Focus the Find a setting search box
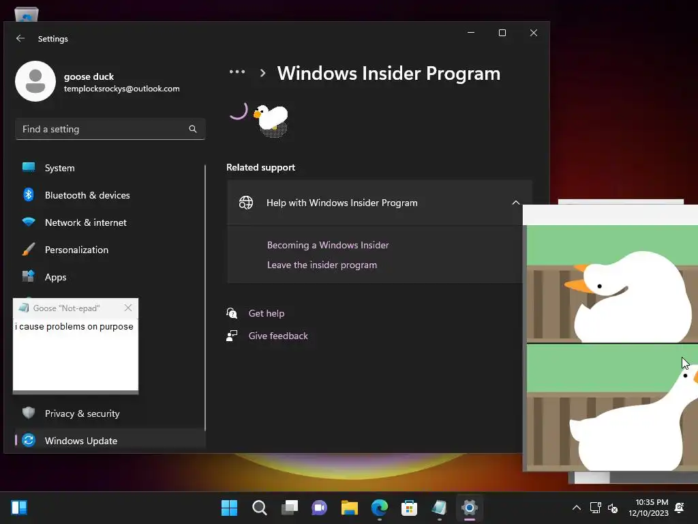The width and height of the screenshot is (698, 524). (x=110, y=129)
